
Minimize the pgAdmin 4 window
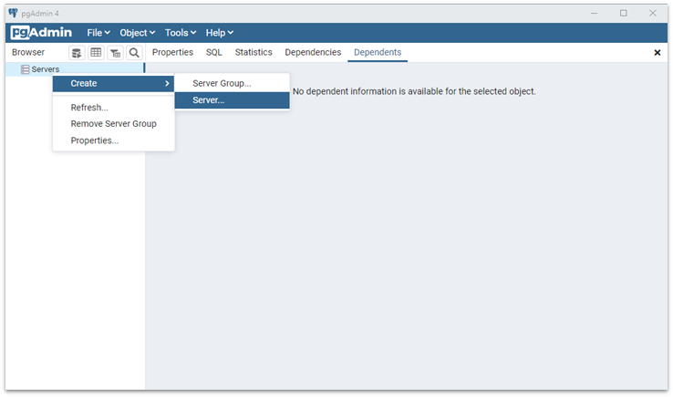594,14
